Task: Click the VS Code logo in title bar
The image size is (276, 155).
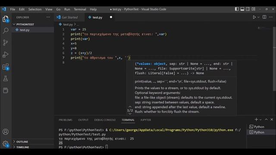Action: [x=4, y=9]
